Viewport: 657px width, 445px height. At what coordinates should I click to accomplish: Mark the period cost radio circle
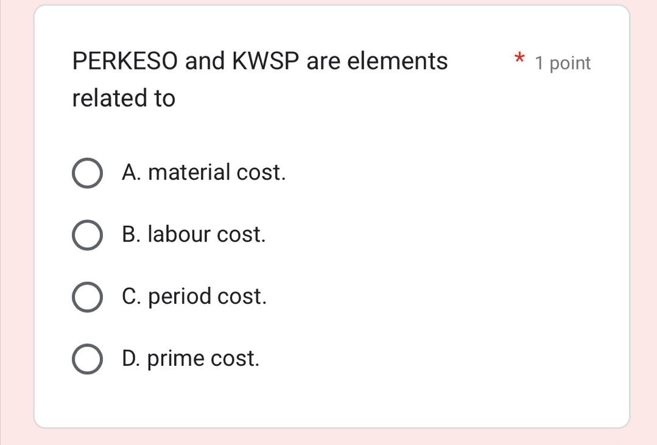(x=87, y=297)
